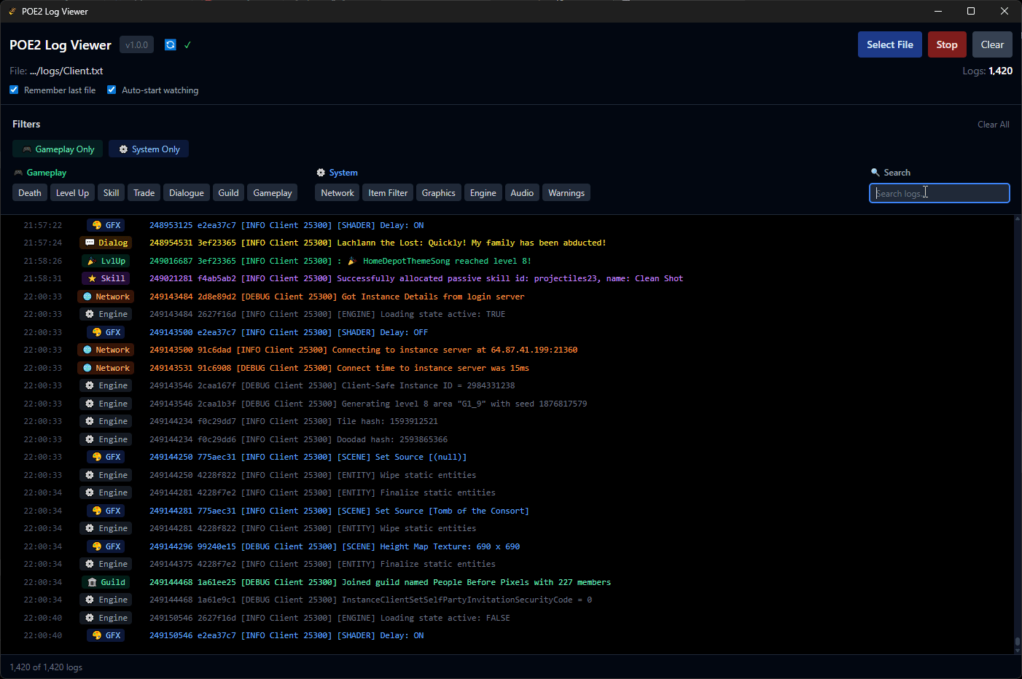Toggle the Dialogue filter chip
1022x679 pixels.
(187, 193)
